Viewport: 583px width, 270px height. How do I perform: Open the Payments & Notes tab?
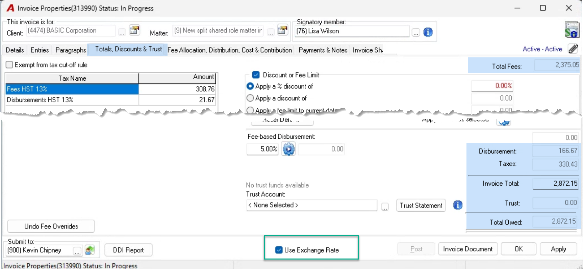point(323,50)
